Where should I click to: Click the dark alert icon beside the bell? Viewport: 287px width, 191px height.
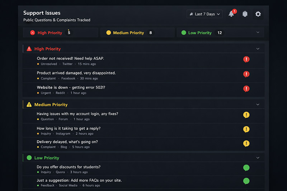click(x=245, y=14)
